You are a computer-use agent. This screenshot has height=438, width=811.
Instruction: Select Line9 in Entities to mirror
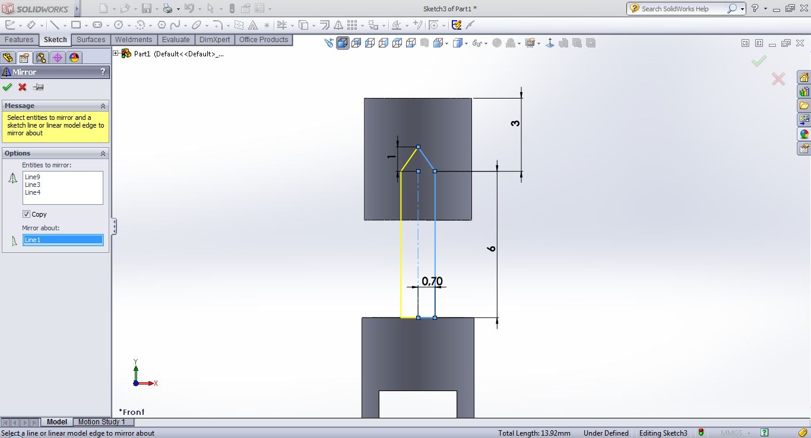[x=33, y=177]
